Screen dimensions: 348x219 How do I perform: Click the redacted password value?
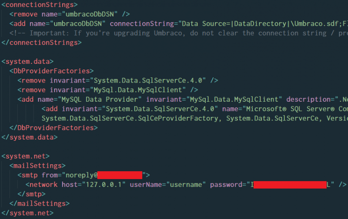tap(290, 185)
